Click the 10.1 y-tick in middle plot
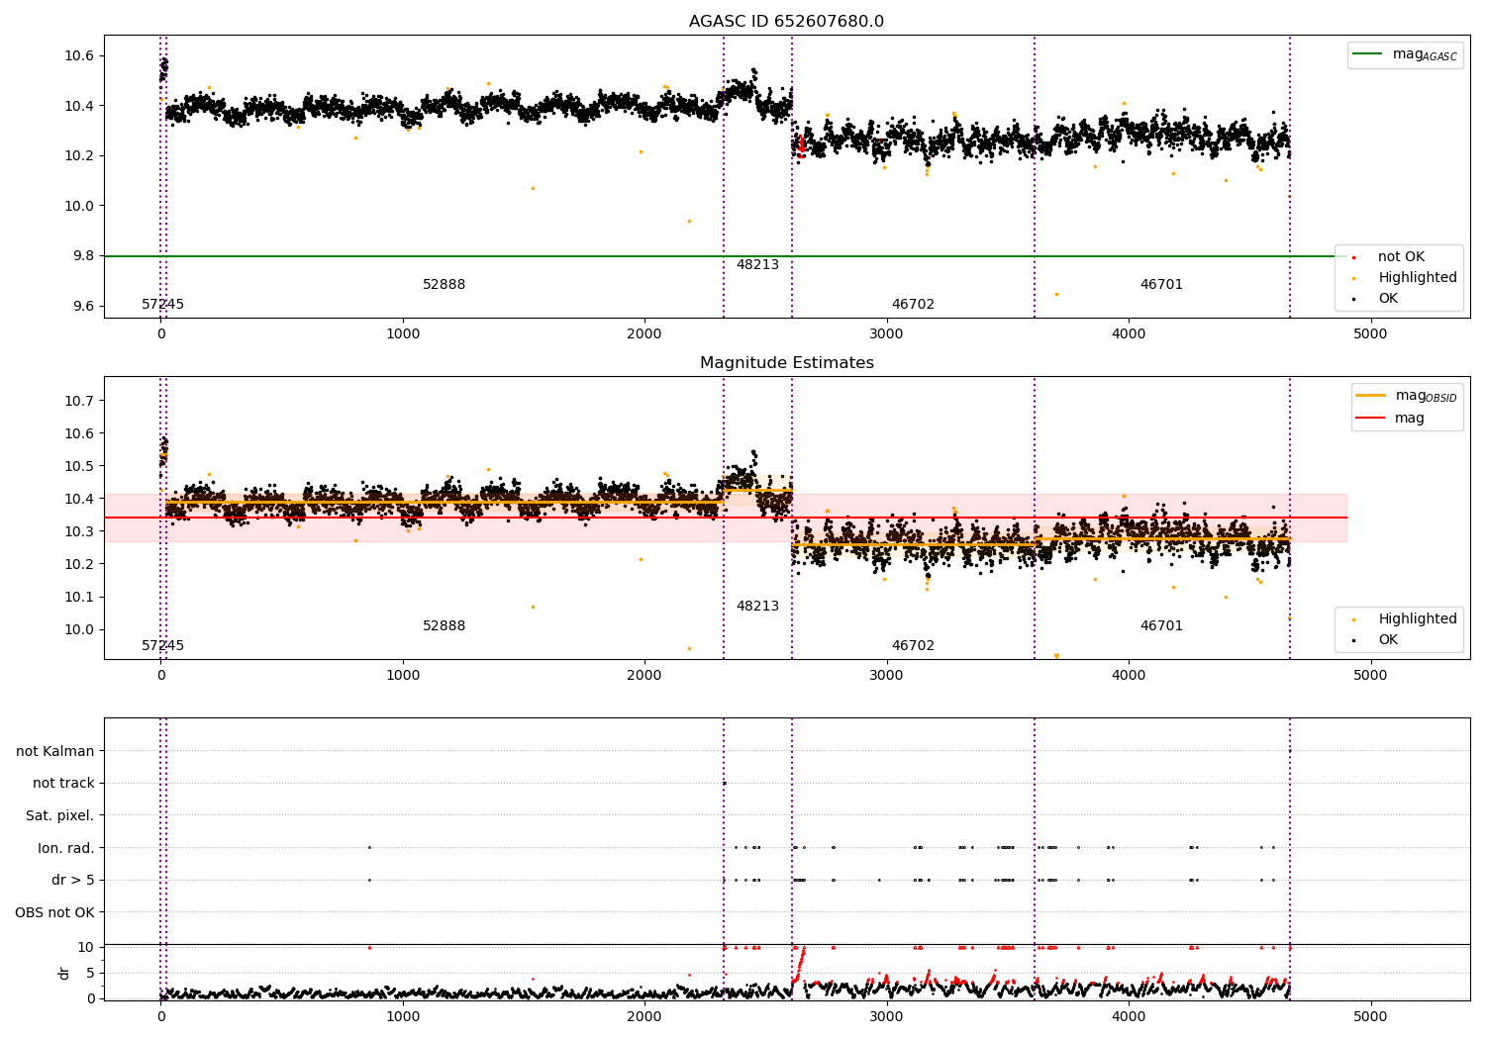 80,597
